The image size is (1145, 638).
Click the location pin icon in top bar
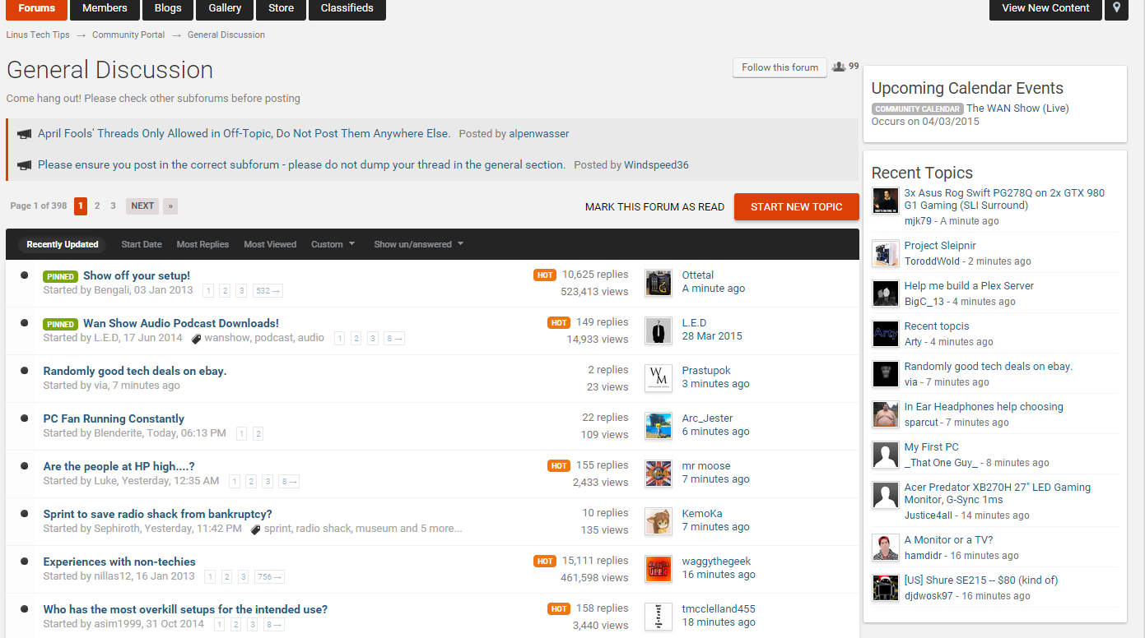coord(1116,8)
